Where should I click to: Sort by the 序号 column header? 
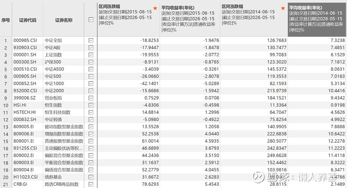[6, 20]
